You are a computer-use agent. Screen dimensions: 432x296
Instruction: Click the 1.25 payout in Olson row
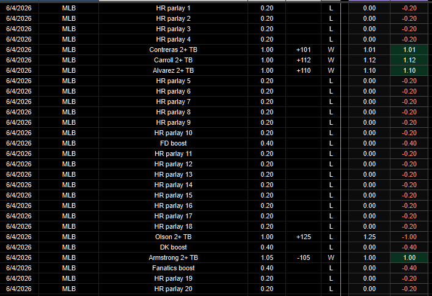(369, 237)
